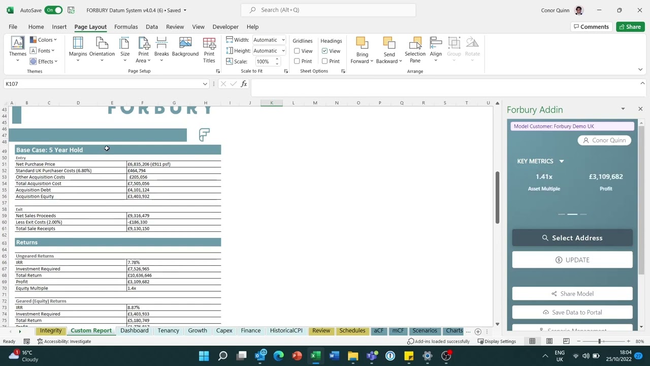This screenshot has height=366, width=650.
Task: Open Display Settings in status bar
Action: (x=497, y=341)
